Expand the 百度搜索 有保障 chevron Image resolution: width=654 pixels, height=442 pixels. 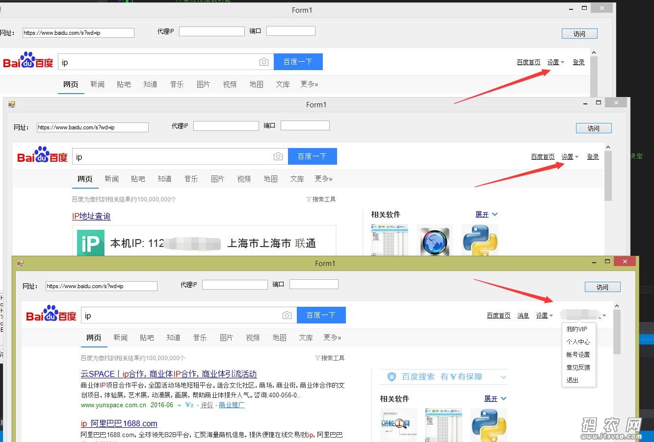pos(503,377)
